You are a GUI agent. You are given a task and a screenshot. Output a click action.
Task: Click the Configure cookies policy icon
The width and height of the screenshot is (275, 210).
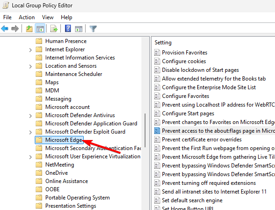(x=157, y=61)
